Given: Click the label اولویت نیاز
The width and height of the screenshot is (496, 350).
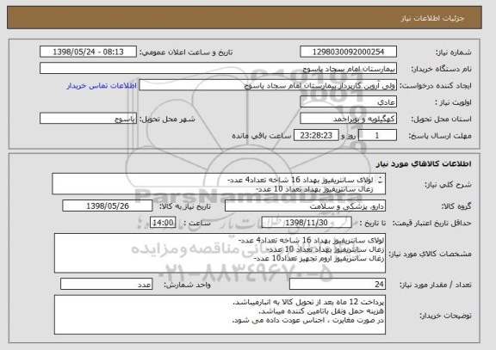Looking at the screenshot, I should pos(453,102).
